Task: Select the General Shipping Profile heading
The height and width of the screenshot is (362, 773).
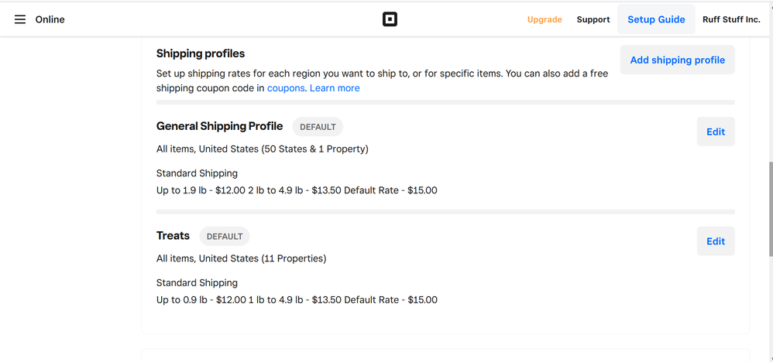Action: pyautogui.click(x=219, y=126)
